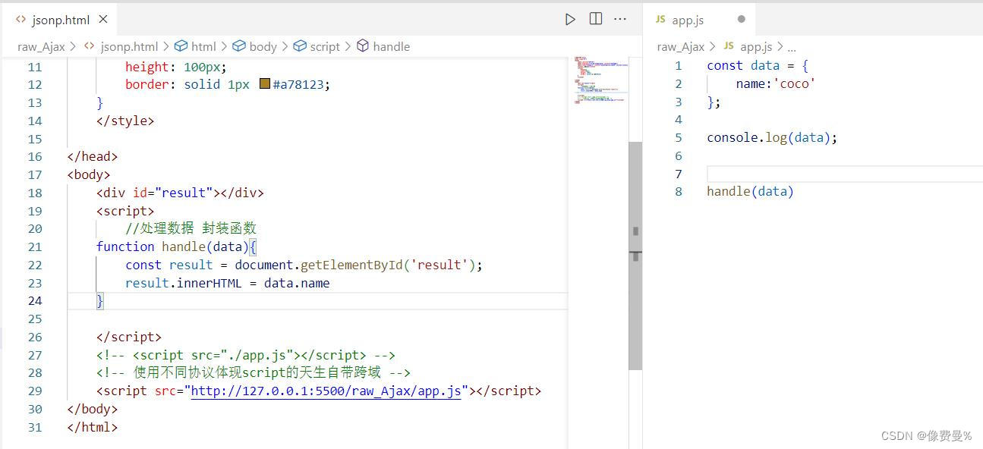Click line number 29 in jsonp.html
Viewport: 983px width, 449px height.
[35, 391]
